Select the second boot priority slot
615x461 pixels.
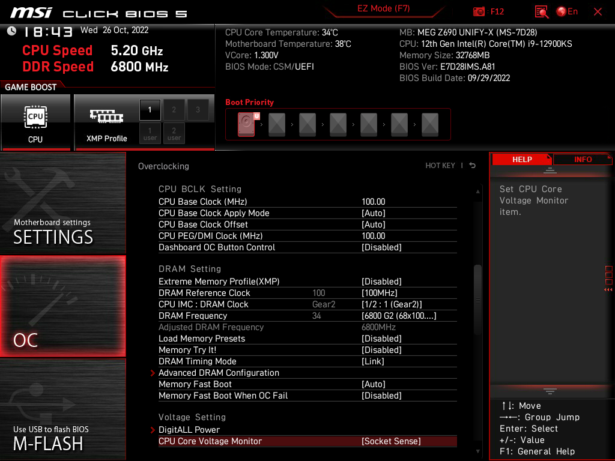point(277,124)
